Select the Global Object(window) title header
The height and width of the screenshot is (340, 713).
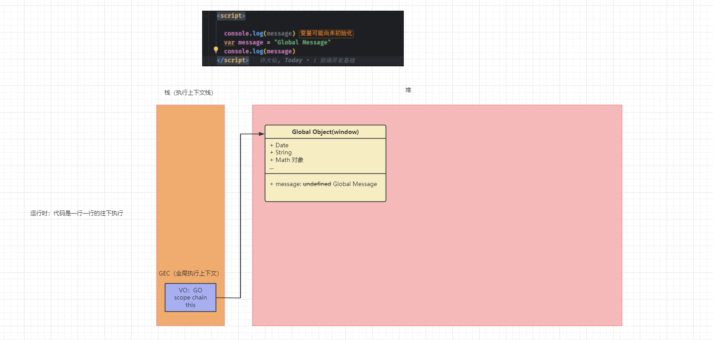[325, 132]
